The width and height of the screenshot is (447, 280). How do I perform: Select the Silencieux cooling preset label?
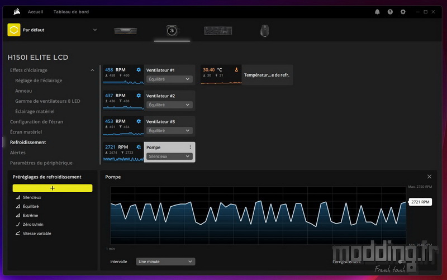click(32, 197)
